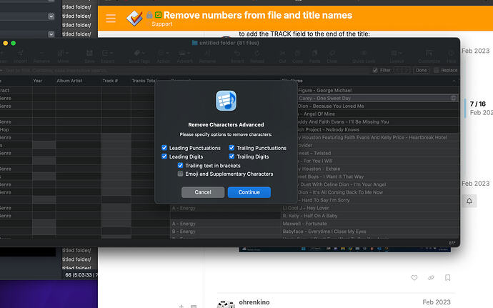Bookmark the forum post
The width and height of the screenshot is (493, 308).
click(x=448, y=277)
